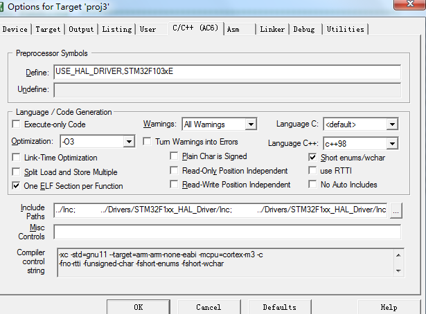Click the Include Paths text field
The height and width of the screenshot is (314, 426).
coord(220,210)
